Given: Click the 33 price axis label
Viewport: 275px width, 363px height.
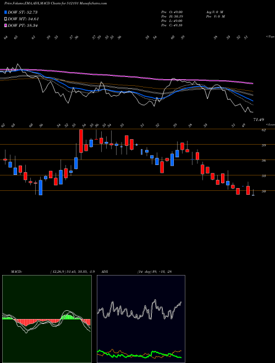Looking at the screenshot, I should (263, 176).
